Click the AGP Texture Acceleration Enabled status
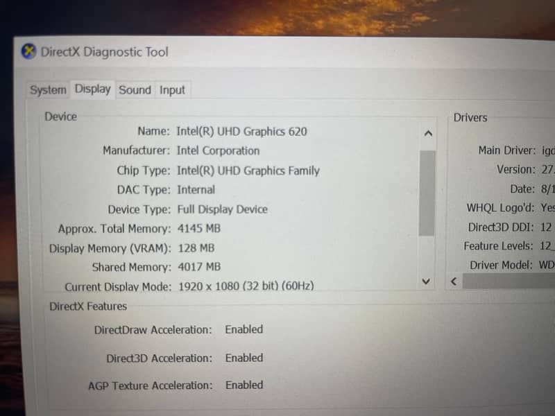Image resolution: width=555 pixels, height=416 pixels. pyautogui.click(x=244, y=385)
